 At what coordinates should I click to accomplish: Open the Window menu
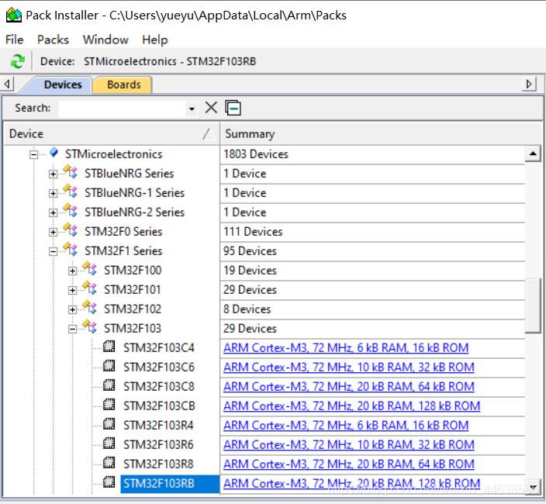[105, 40]
